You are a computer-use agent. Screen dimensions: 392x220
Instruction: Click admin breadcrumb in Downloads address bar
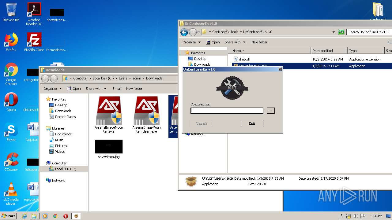[137, 78]
